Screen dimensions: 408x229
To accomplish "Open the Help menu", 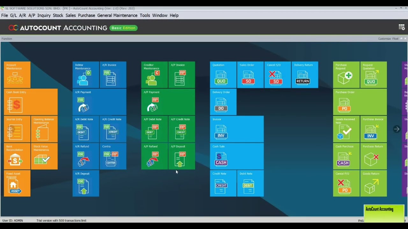I will (x=174, y=15).
